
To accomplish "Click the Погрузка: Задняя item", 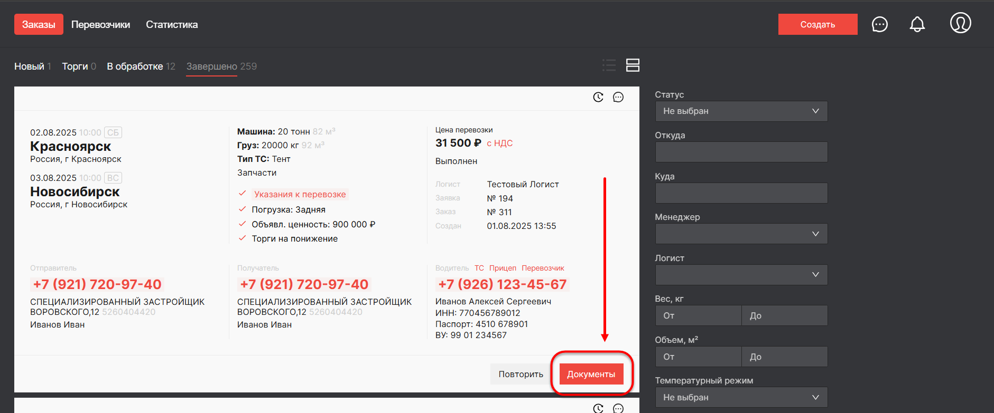I will point(289,209).
